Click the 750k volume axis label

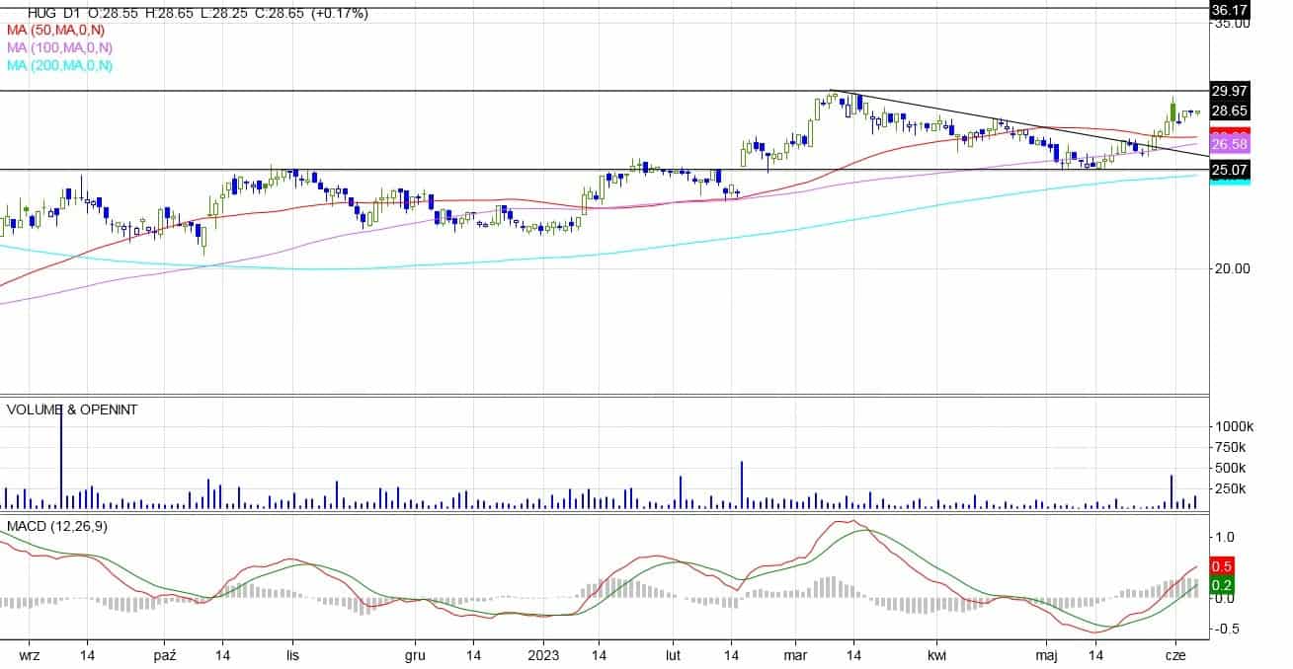pyautogui.click(x=1232, y=447)
